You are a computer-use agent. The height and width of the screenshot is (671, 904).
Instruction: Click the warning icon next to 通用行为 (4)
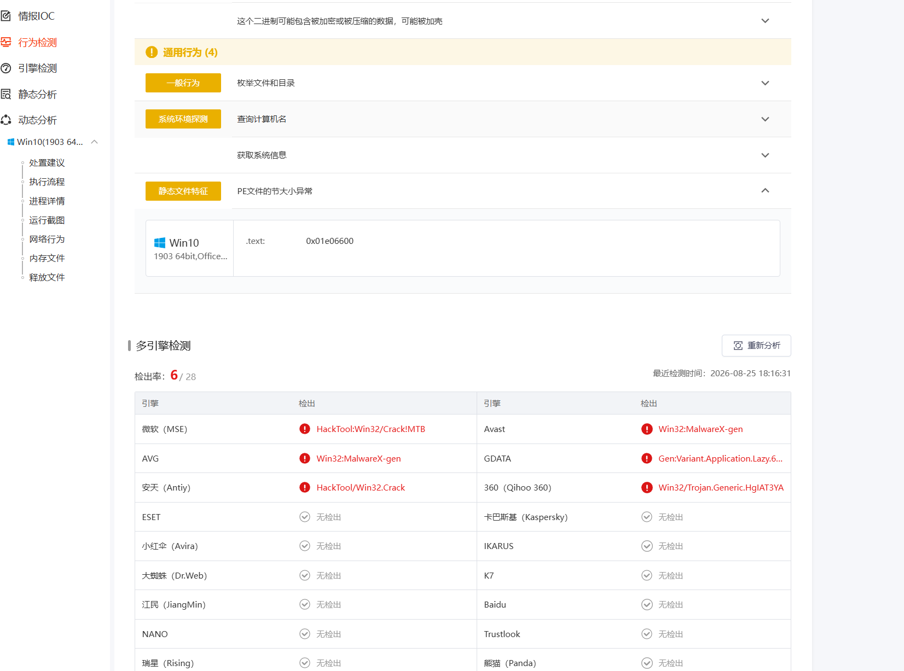[x=152, y=52]
